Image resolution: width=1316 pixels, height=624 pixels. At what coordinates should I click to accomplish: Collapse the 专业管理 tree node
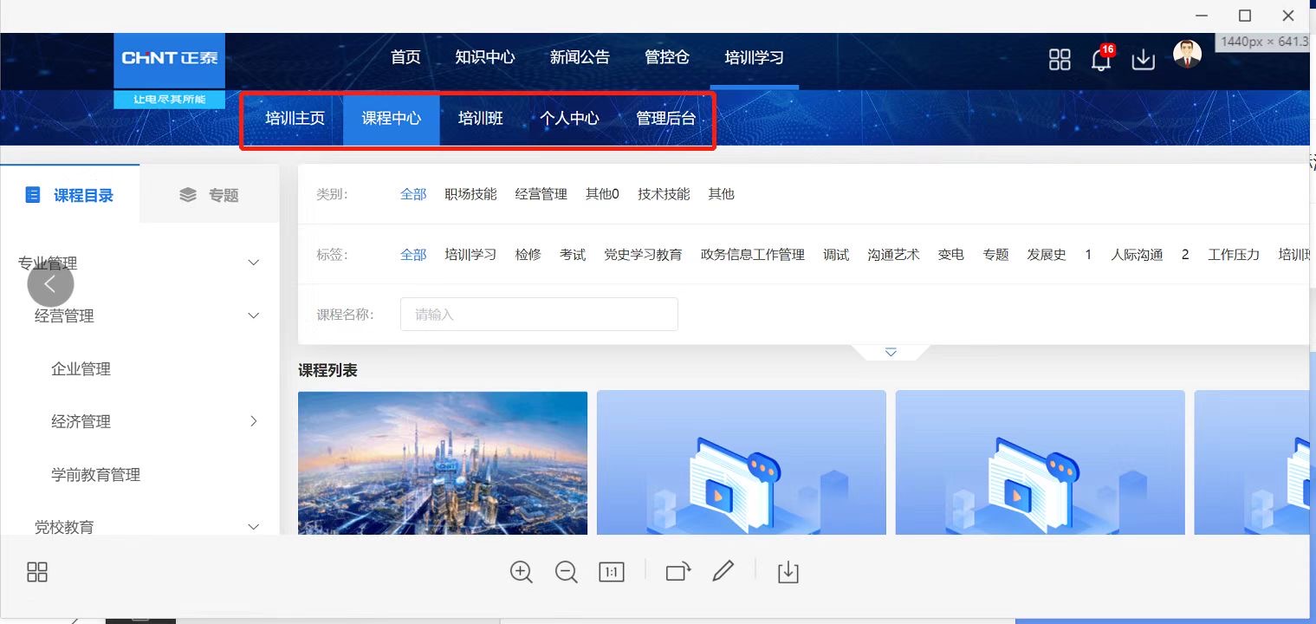click(x=253, y=263)
